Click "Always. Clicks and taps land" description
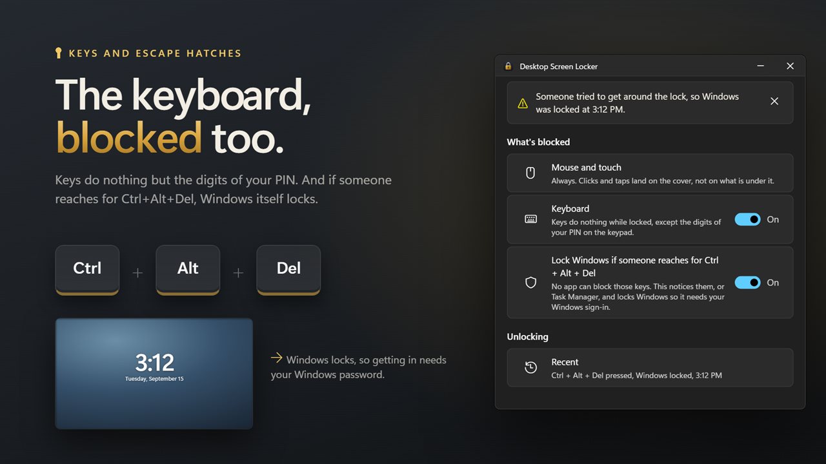Screen dimensions: 826x464 pos(663,181)
